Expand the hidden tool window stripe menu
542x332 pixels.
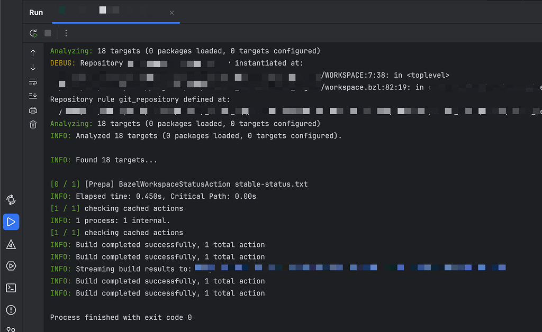[x=11, y=328]
